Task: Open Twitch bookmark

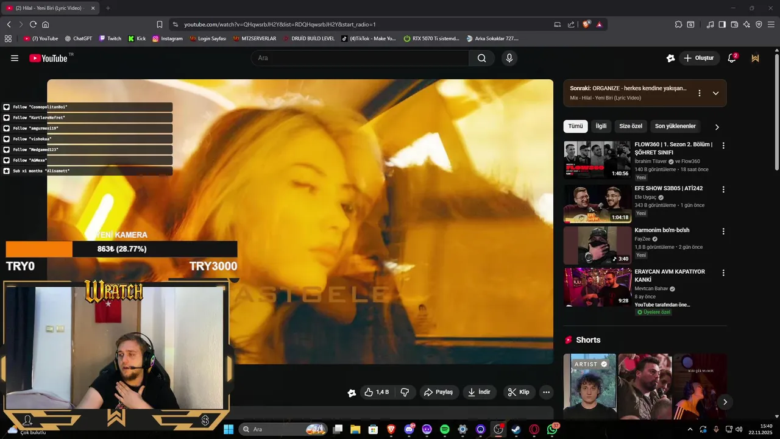Action: [x=110, y=38]
